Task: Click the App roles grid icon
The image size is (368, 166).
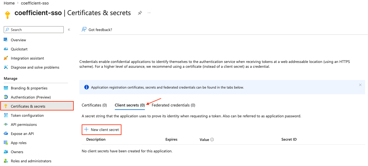Action: 6,143
